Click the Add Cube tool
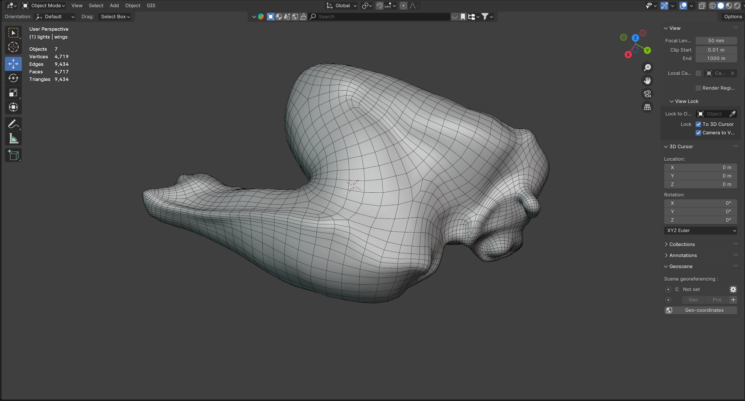The width and height of the screenshot is (745, 401). (x=13, y=155)
